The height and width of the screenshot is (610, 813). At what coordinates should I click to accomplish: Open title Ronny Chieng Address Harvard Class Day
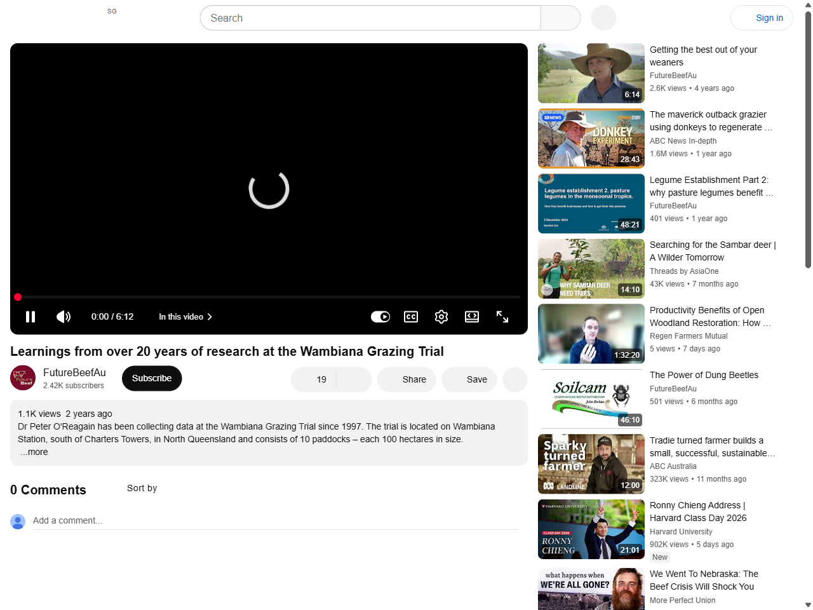[x=698, y=512]
